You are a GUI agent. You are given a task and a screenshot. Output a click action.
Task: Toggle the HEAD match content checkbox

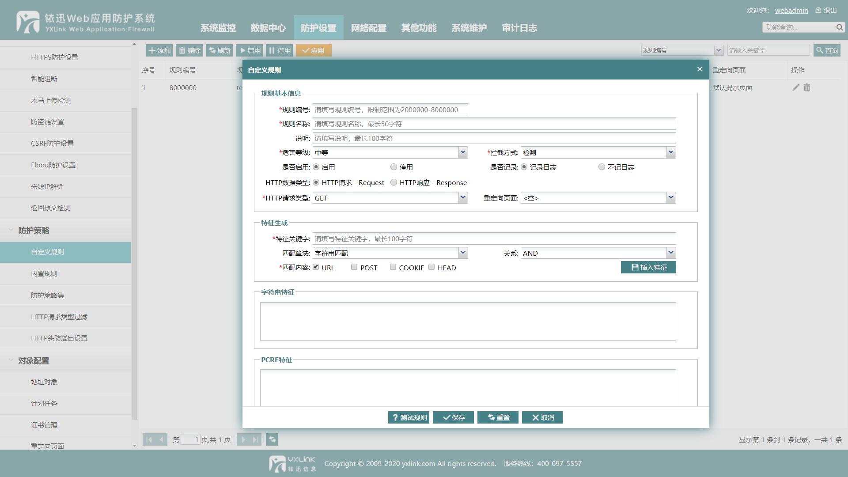click(x=432, y=267)
